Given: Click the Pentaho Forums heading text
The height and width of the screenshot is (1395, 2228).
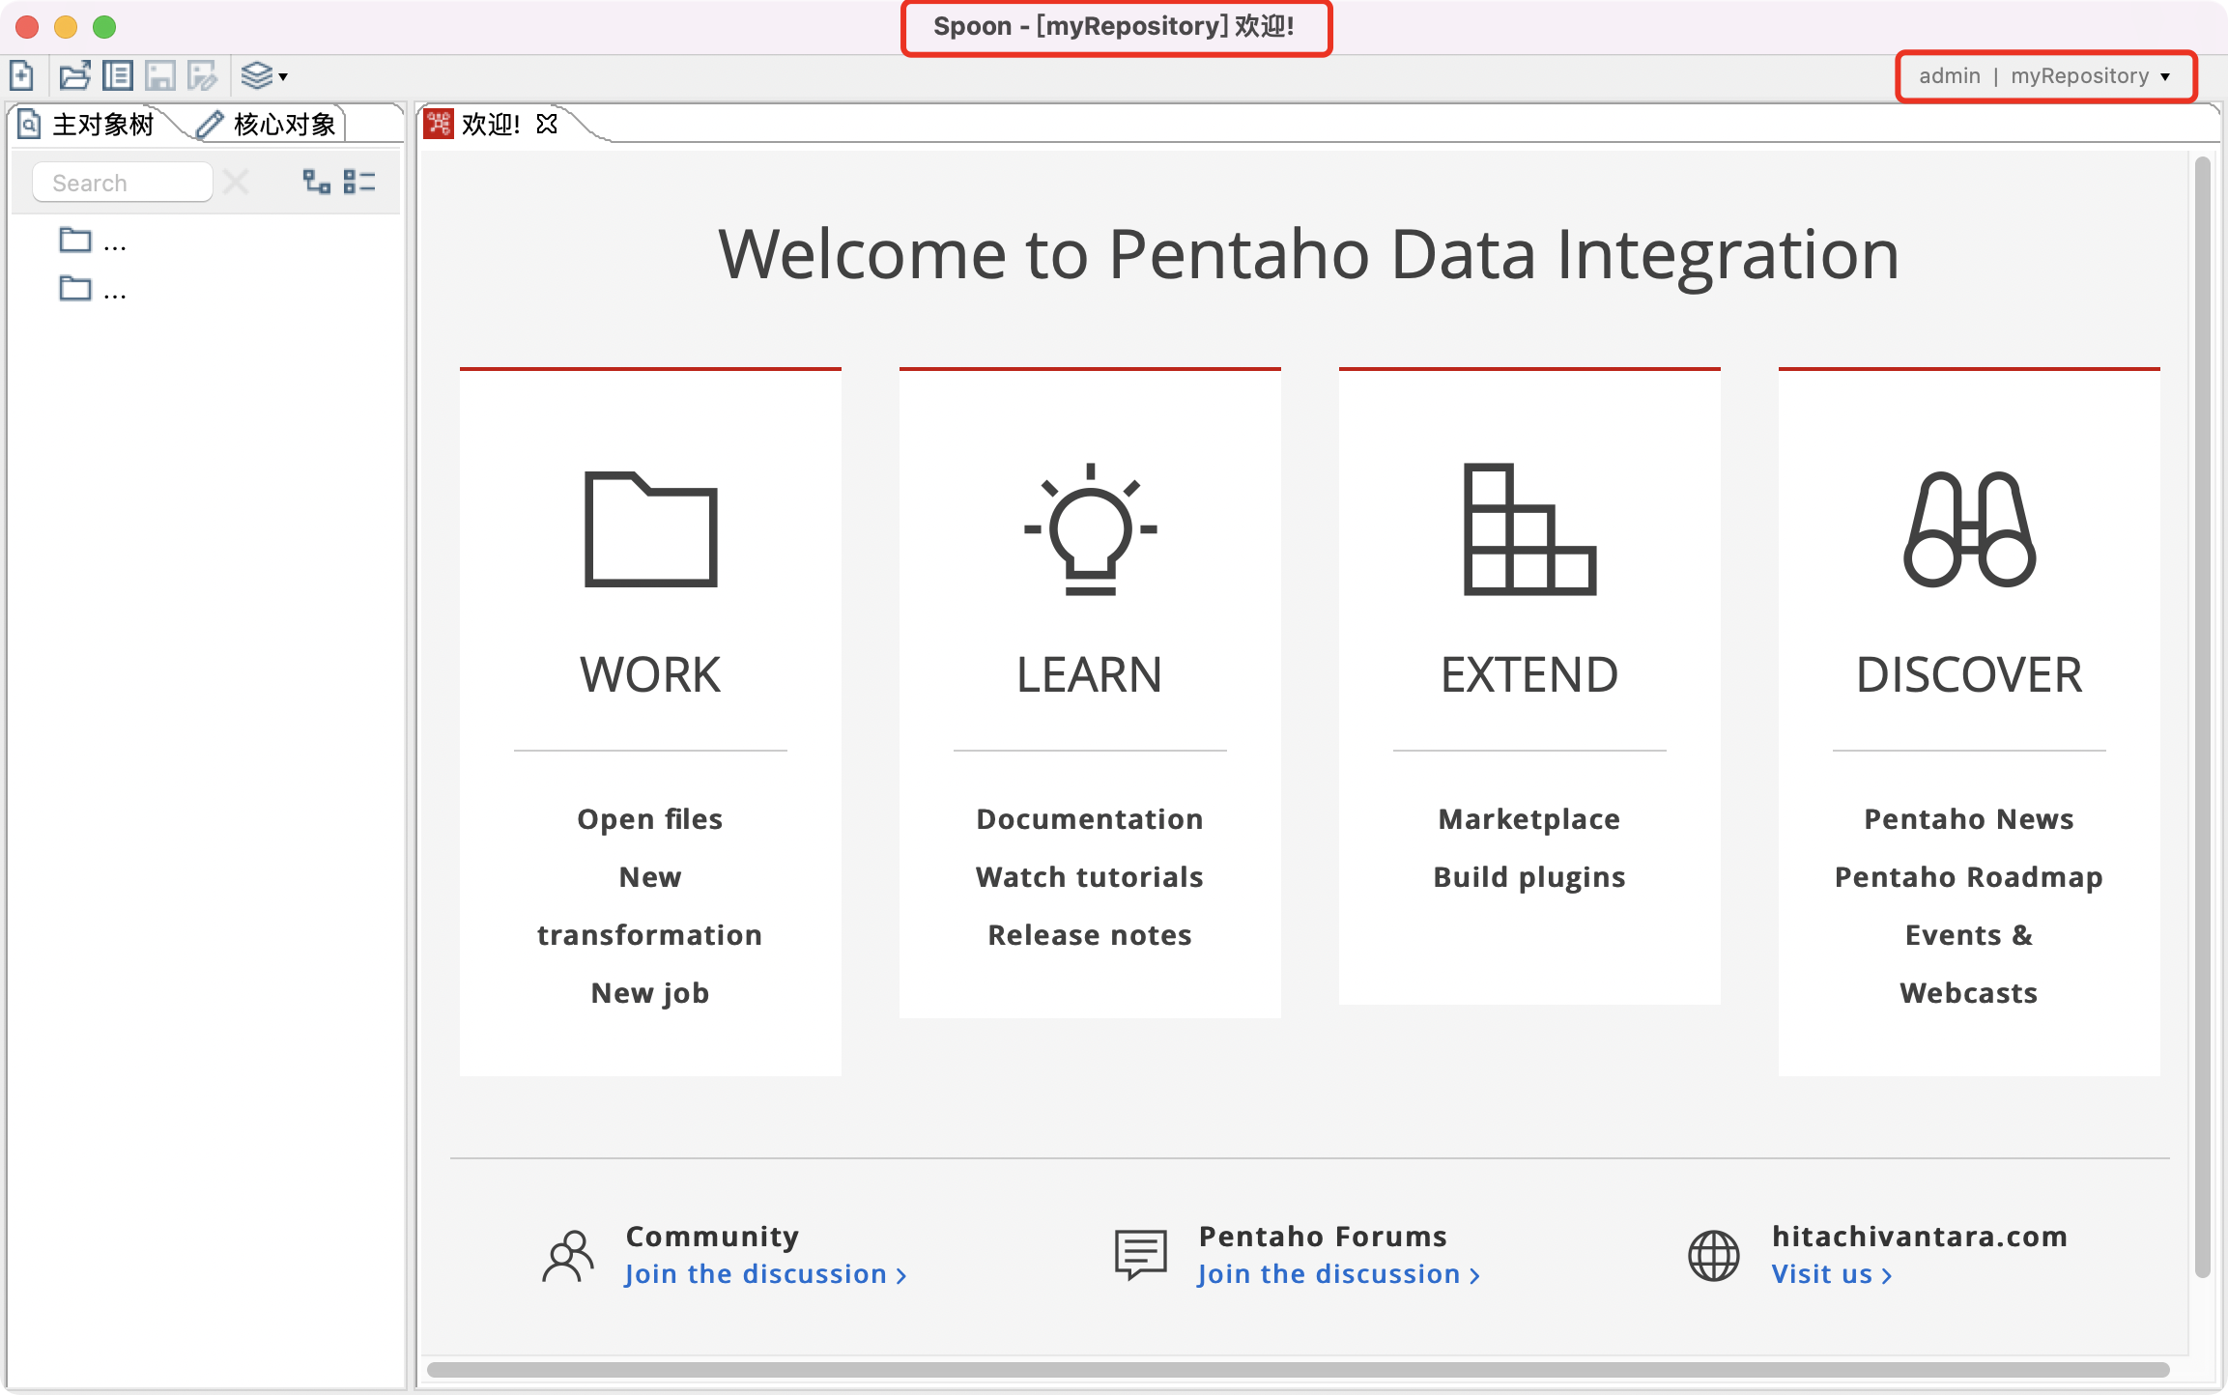Looking at the screenshot, I should click(1323, 1237).
